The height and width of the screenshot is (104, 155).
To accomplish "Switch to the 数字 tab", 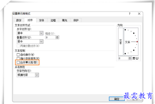I will (x=19, y=20).
